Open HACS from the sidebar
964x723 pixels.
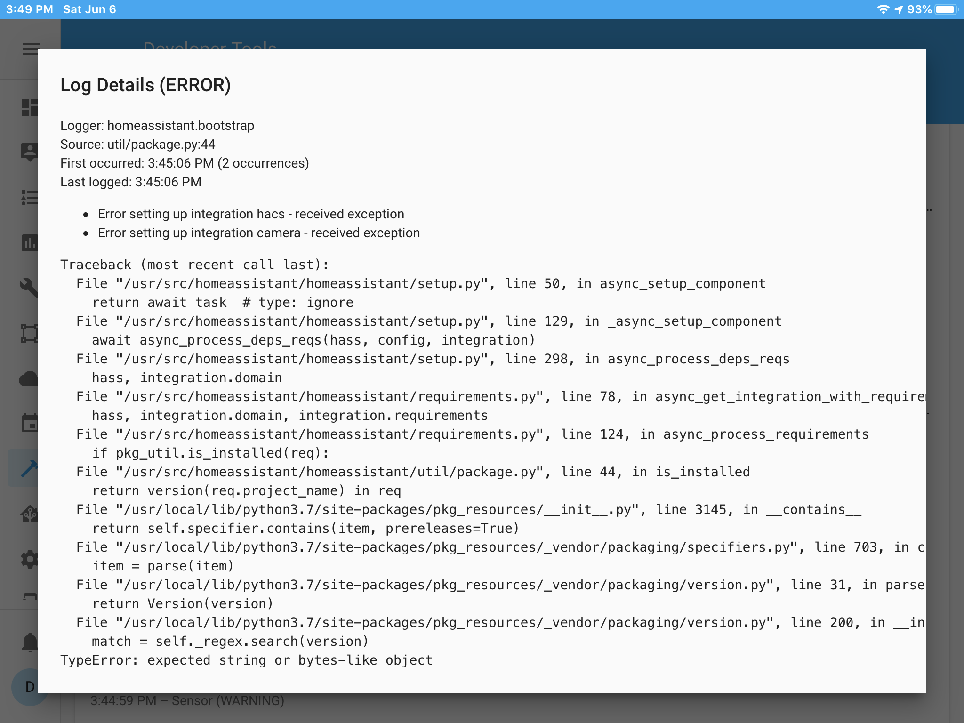pyautogui.click(x=31, y=513)
